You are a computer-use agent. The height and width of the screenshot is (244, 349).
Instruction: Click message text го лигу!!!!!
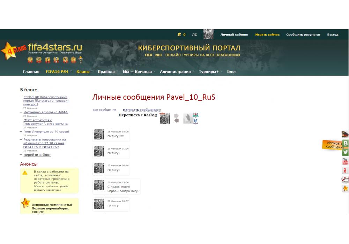click(116, 136)
